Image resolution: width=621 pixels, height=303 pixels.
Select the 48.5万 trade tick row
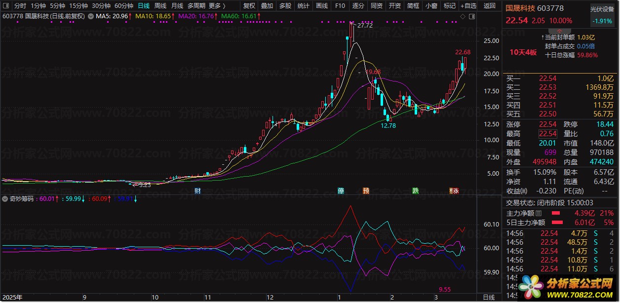point(560,242)
